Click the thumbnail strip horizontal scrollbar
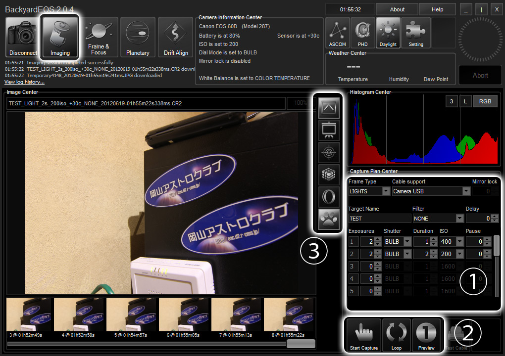505x356 pixels. [301, 344]
